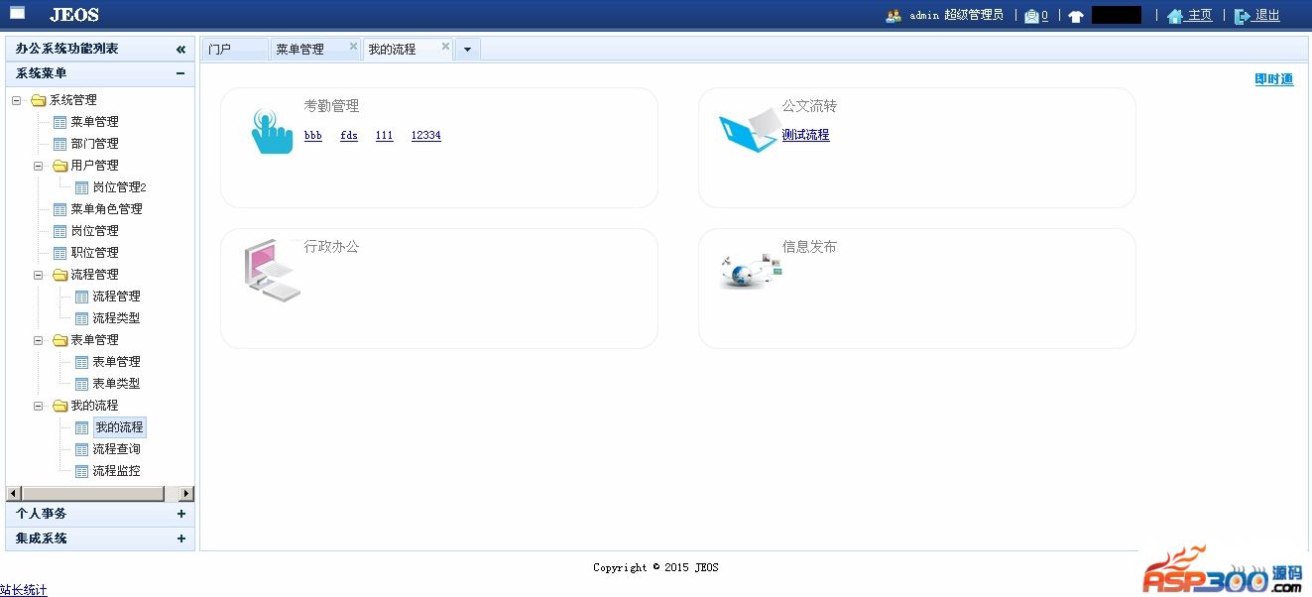Open the 站长统计 link at bottom

click(x=24, y=590)
